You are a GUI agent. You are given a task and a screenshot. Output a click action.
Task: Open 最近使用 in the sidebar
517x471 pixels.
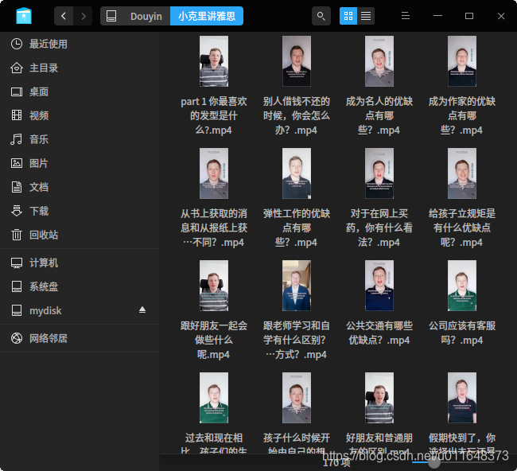tap(80, 44)
